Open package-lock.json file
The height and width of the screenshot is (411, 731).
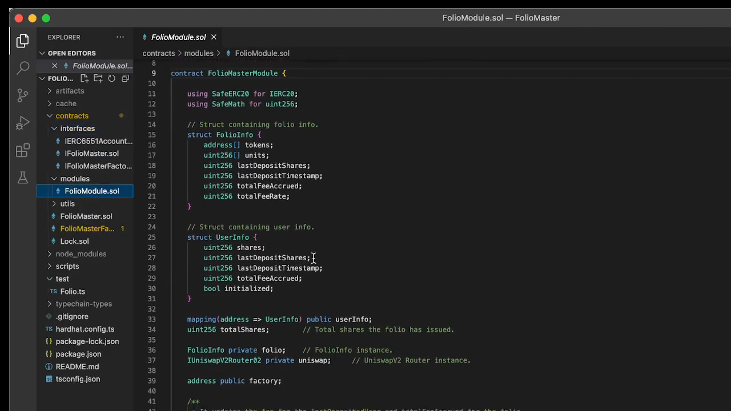pyautogui.click(x=87, y=342)
